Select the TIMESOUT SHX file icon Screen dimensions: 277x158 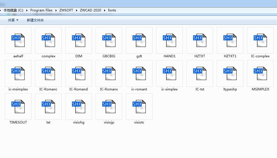pos(18,107)
